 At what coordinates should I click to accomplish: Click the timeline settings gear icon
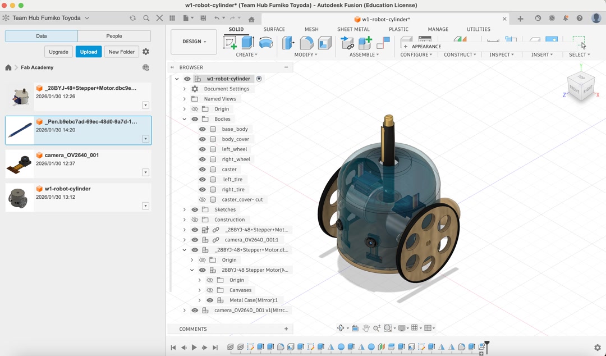tap(597, 348)
